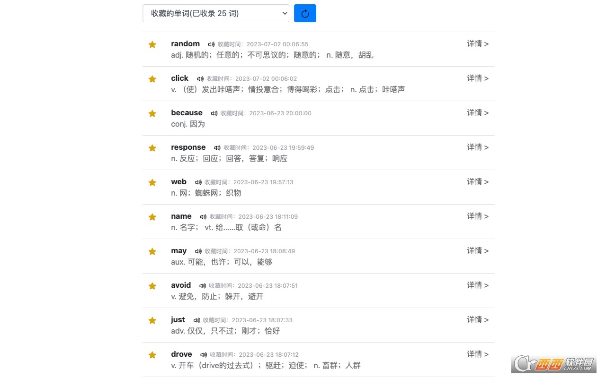
Task: Click the word response
Action: point(188,147)
